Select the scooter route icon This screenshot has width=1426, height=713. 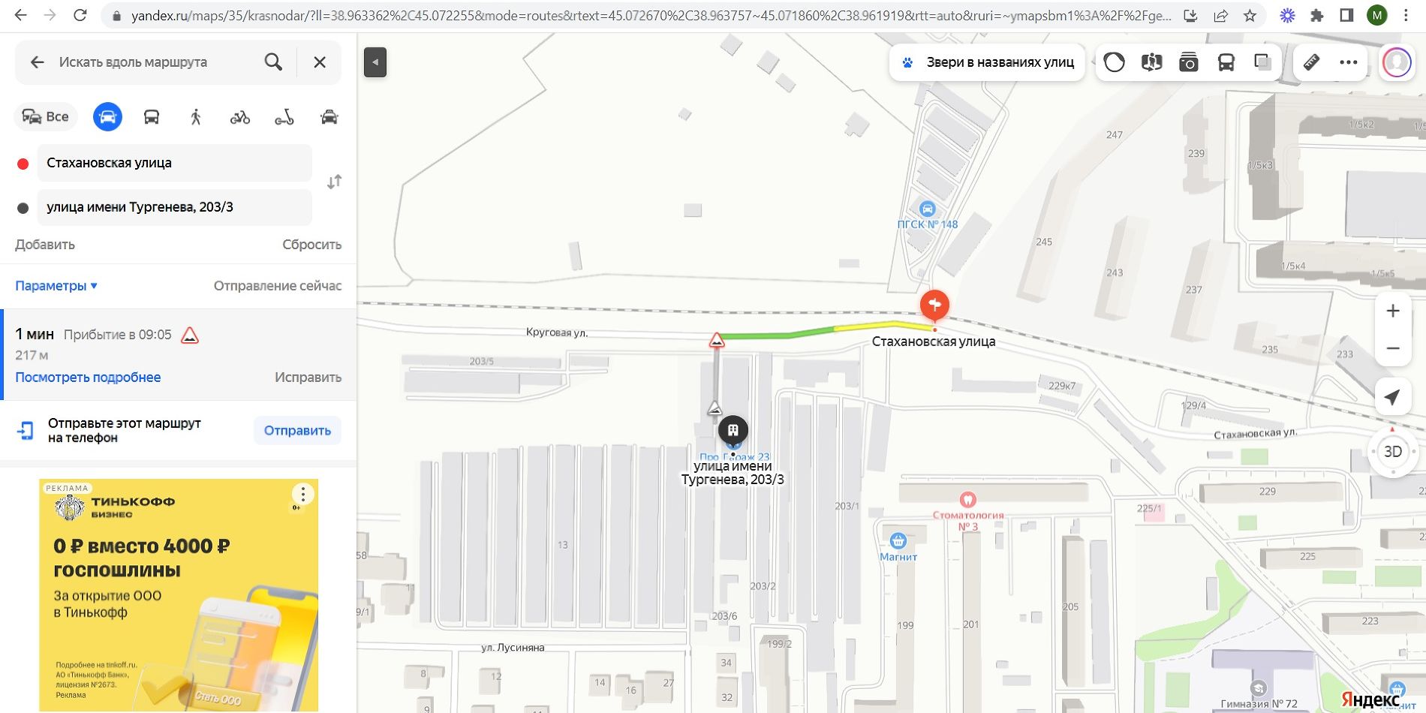point(284,117)
